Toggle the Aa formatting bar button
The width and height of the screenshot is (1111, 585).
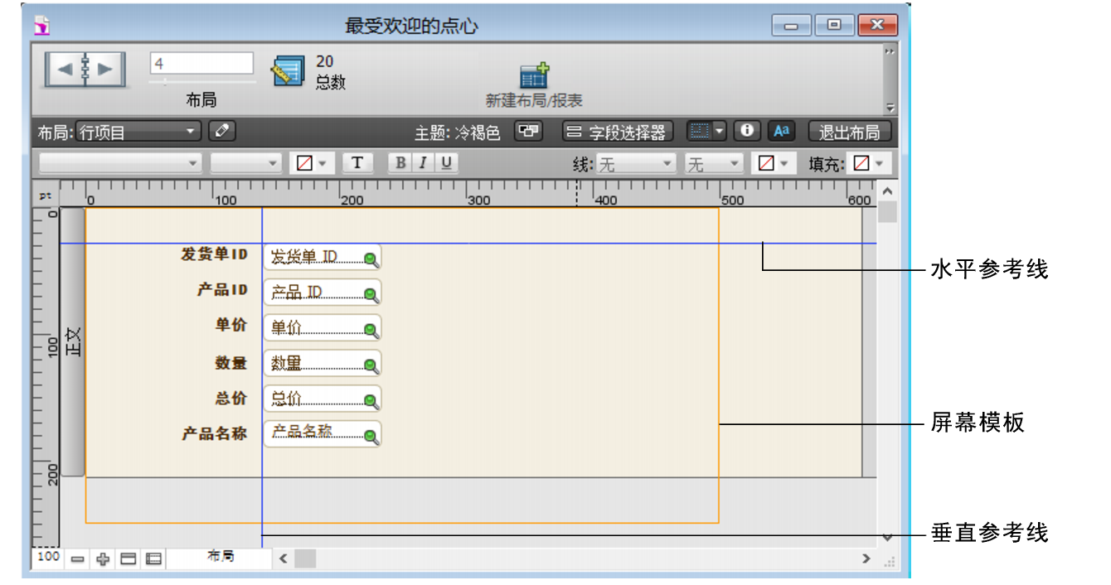(781, 131)
